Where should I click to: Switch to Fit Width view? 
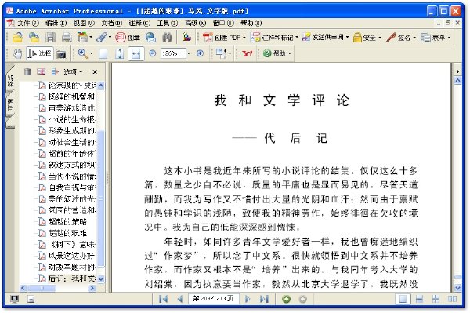pos(136,53)
